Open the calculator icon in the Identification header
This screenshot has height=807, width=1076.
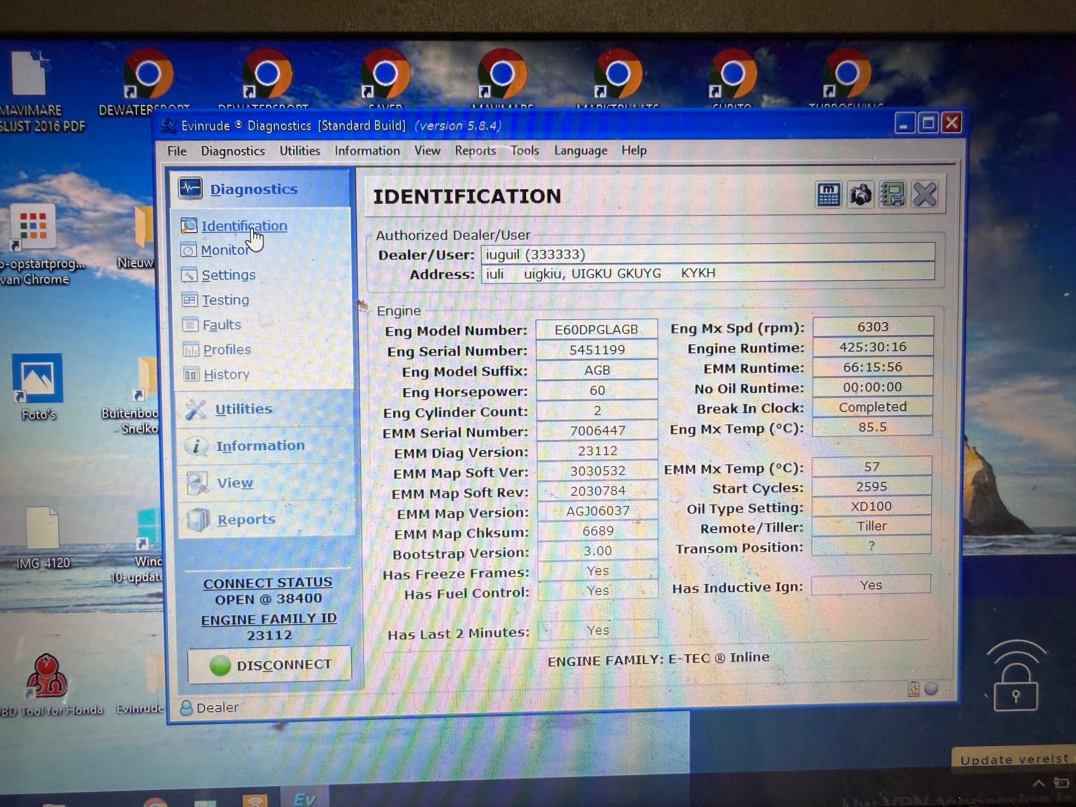pos(828,195)
